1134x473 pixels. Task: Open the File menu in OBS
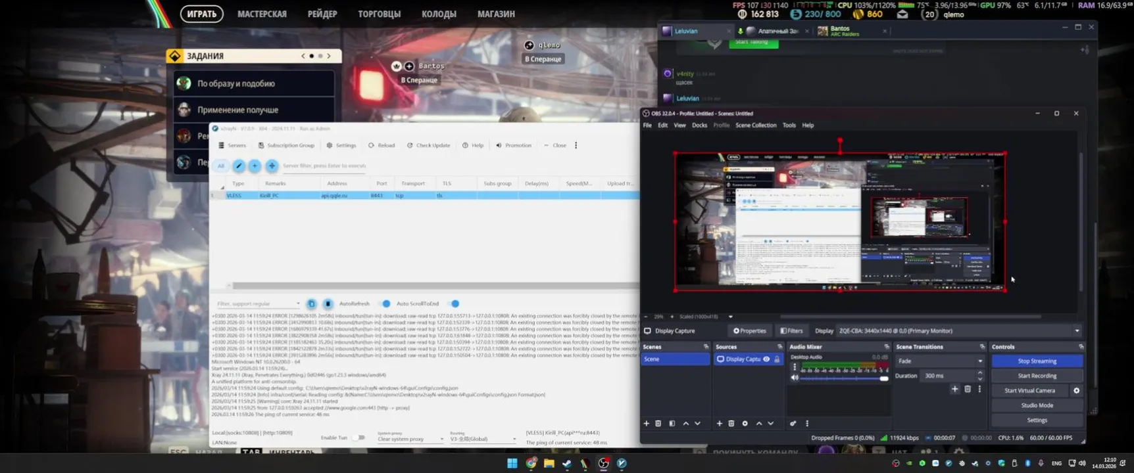point(647,125)
